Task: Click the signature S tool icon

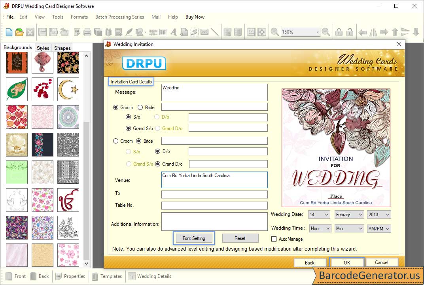Action: click(x=194, y=32)
